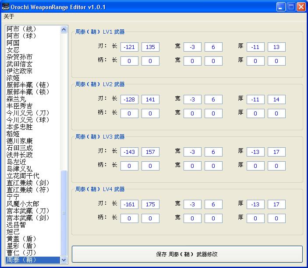The width and height of the screenshot is (308, 268).
Task: Click the 保存 周泰（鞘）武器修改 button
Action: (x=187, y=254)
